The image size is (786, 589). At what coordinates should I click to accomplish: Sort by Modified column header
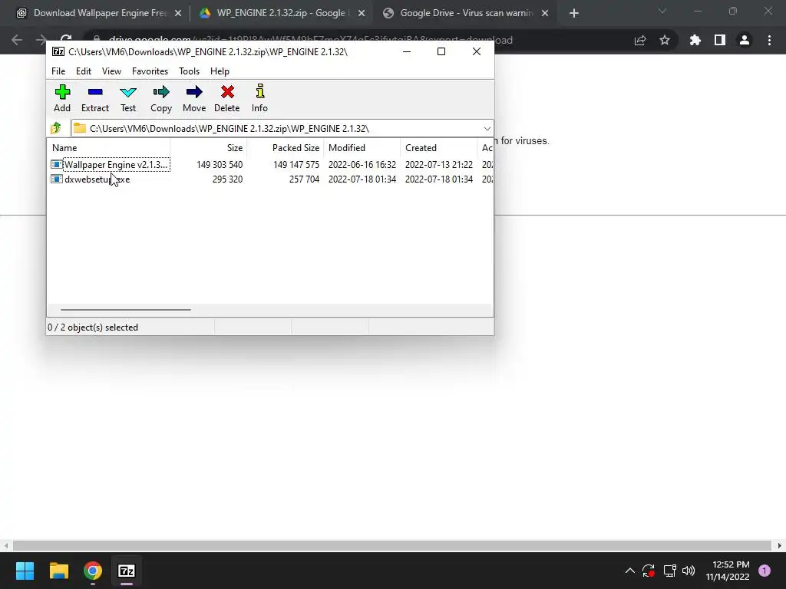(x=362, y=148)
